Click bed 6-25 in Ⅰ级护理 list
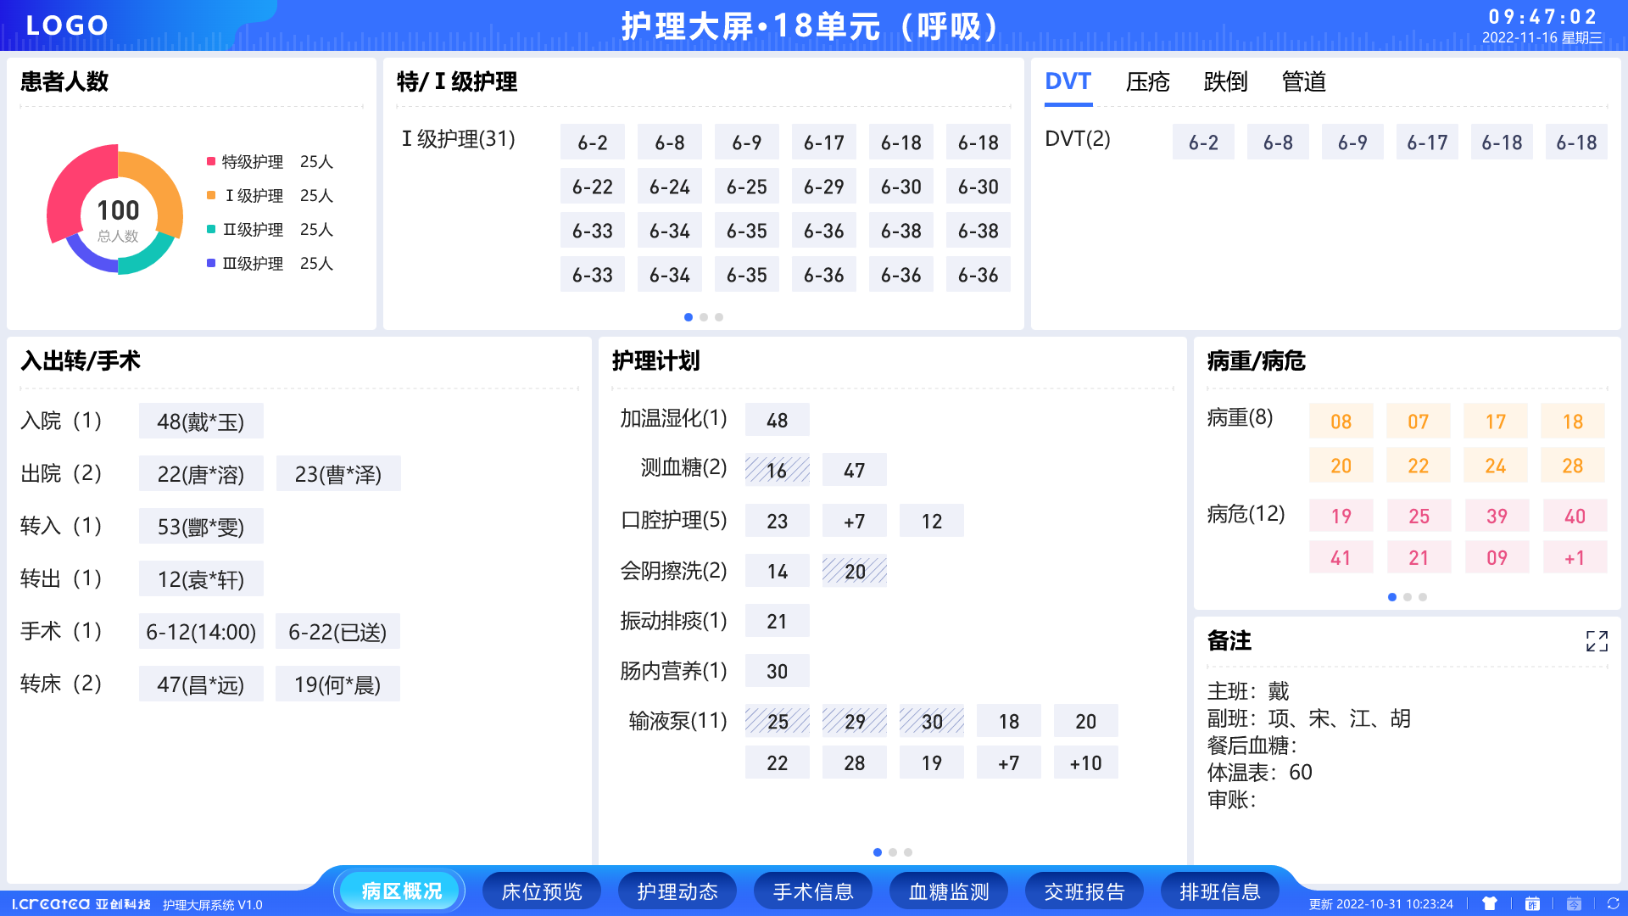This screenshot has width=1628, height=916. coord(747,187)
